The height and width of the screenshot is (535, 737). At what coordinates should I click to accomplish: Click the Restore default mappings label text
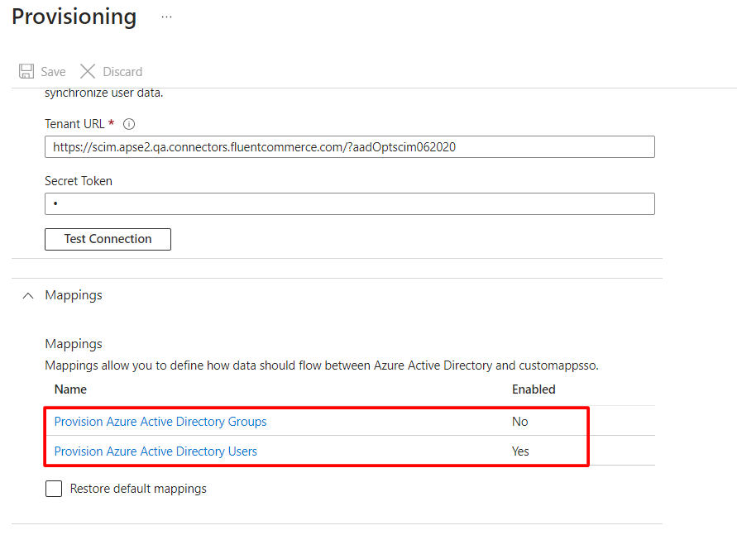point(138,489)
